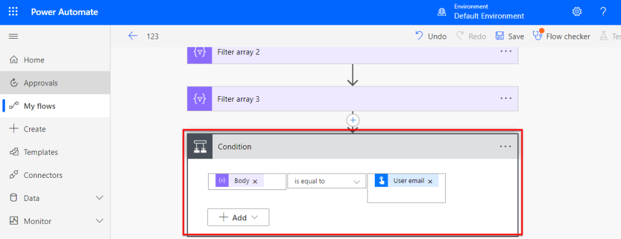Open Filter array 3 more options menu
This screenshot has width=621, height=239.
[506, 99]
